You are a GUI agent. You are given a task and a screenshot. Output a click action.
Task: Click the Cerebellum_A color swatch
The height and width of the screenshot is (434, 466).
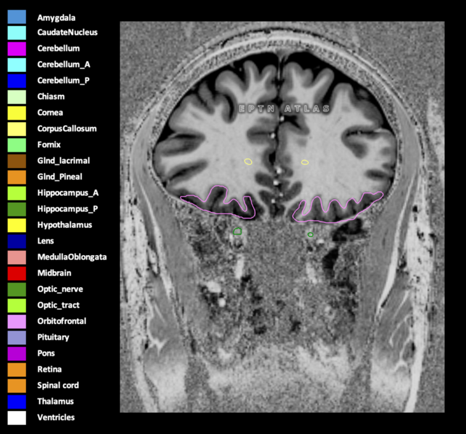(x=17, y=65)
